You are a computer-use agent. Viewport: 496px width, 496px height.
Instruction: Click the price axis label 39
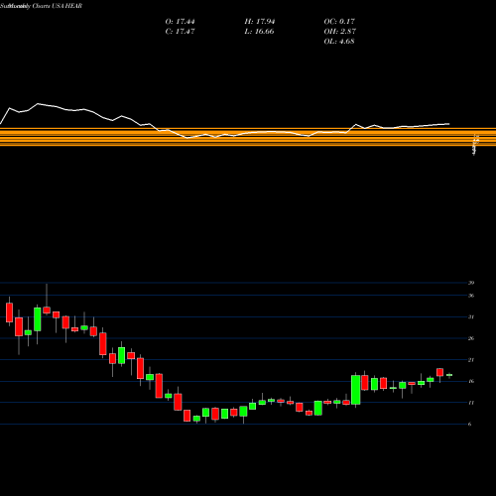click(471, 283)
